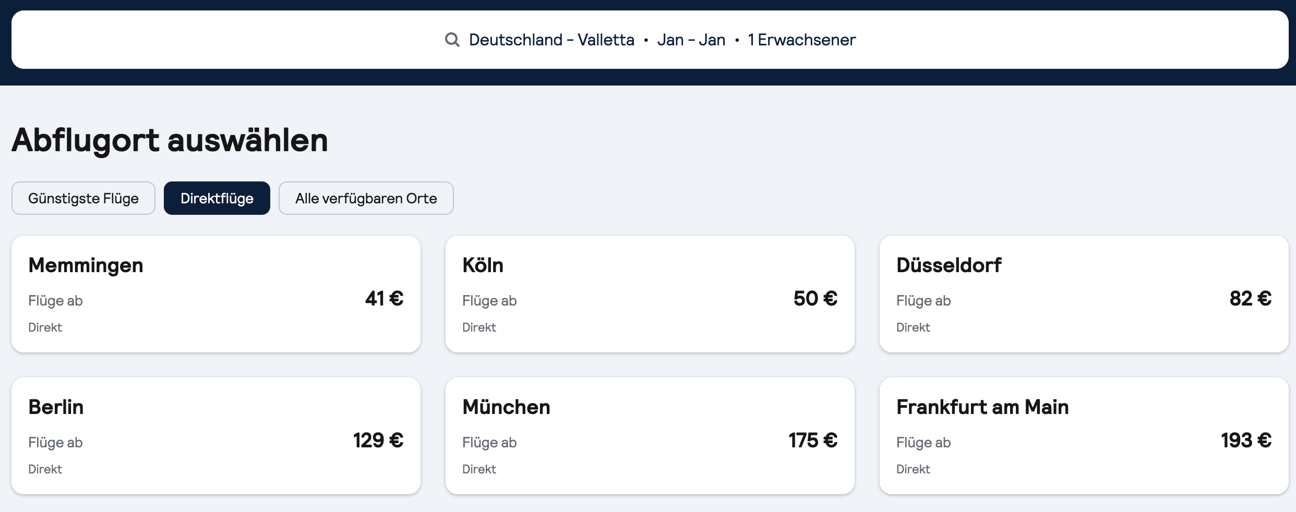Open the Düsseldorf flight card

1084,294
